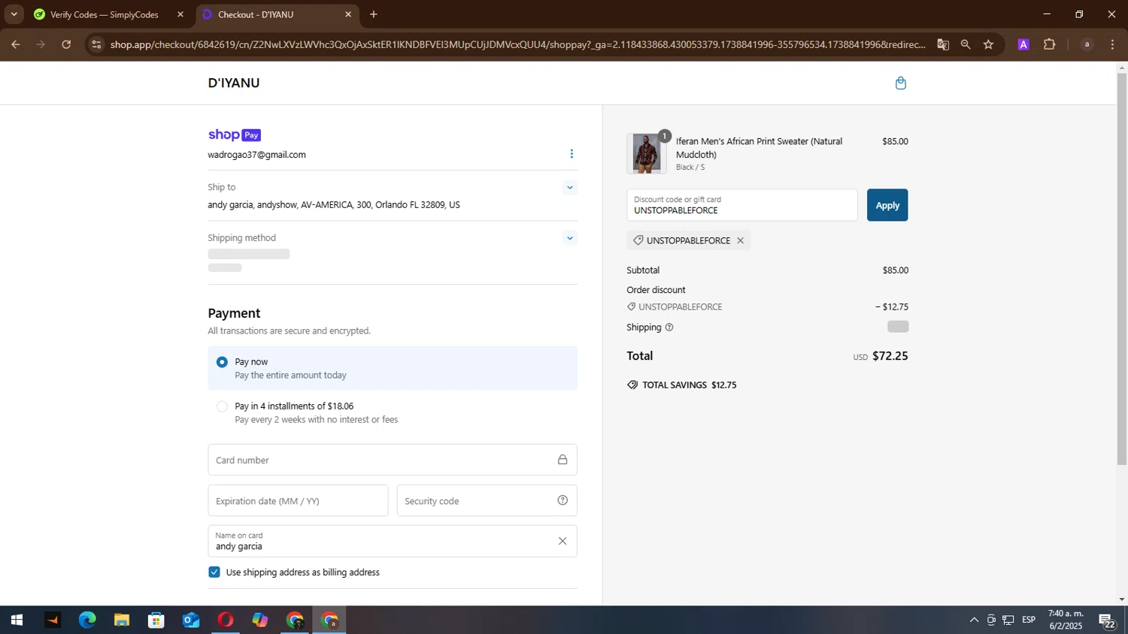Remove the applied UNSTOPPABLEFORCE discount tag
Screen dimensions: 1128x634
tap(740, 240)
